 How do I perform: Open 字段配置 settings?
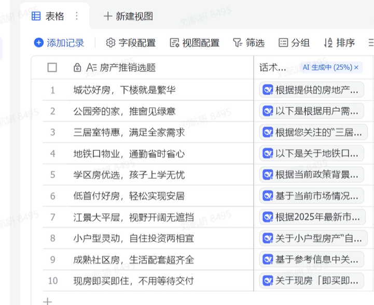click(131, 43)
